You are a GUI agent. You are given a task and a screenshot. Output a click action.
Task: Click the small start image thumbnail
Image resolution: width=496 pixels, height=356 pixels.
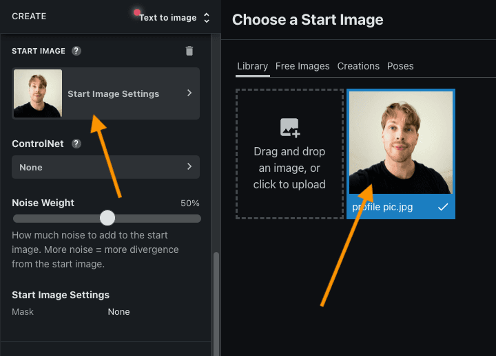38,93
